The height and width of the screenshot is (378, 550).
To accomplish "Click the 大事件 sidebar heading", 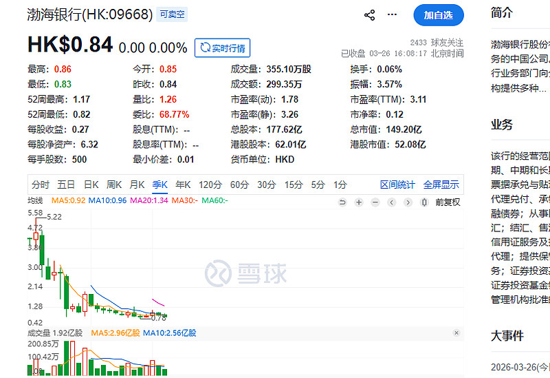I will (507, 336).
